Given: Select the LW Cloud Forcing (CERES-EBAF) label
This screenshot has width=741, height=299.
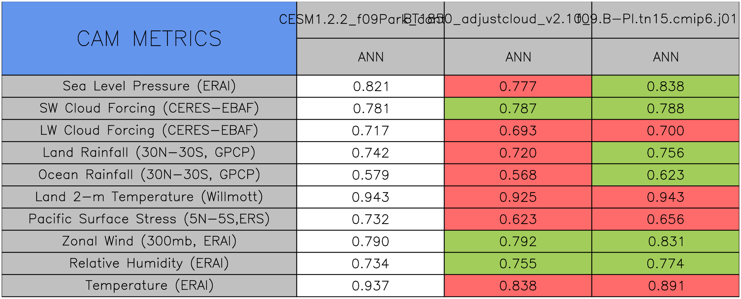Looking at the screenshot, I should (x=149, y=131).
